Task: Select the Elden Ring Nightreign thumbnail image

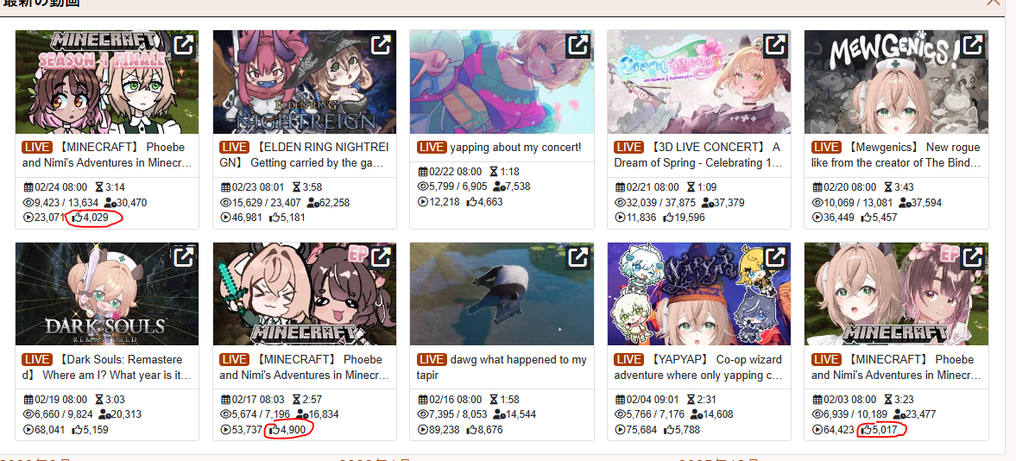Action: 305,82
